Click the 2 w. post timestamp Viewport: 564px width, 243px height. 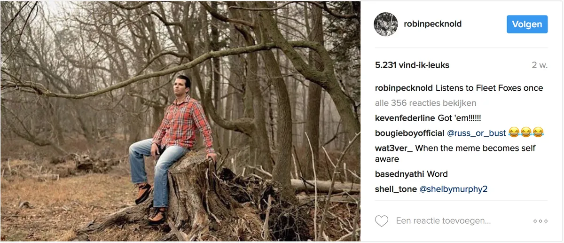540,65
